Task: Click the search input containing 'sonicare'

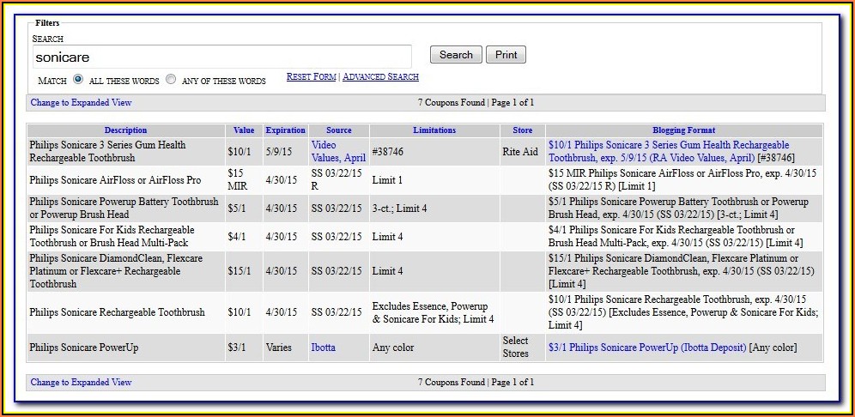Action: coord(222,57)
